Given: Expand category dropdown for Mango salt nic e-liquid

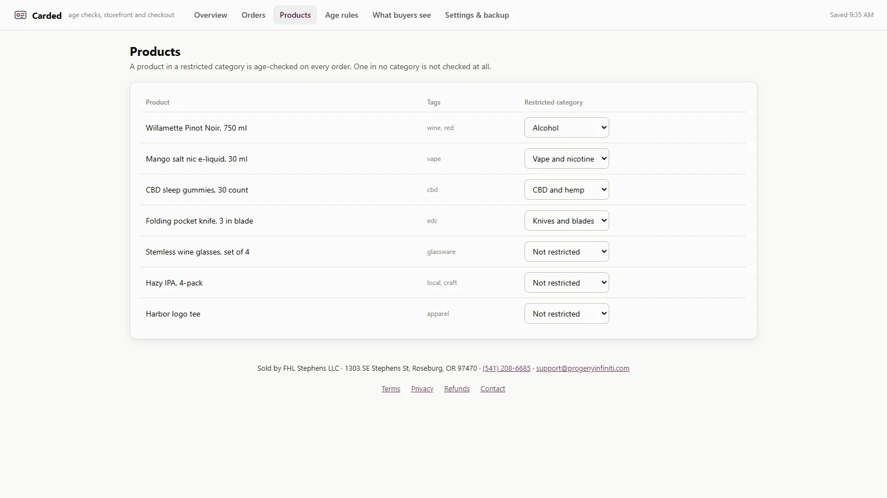Looking at the screenshot, I should tap(567, 159).
